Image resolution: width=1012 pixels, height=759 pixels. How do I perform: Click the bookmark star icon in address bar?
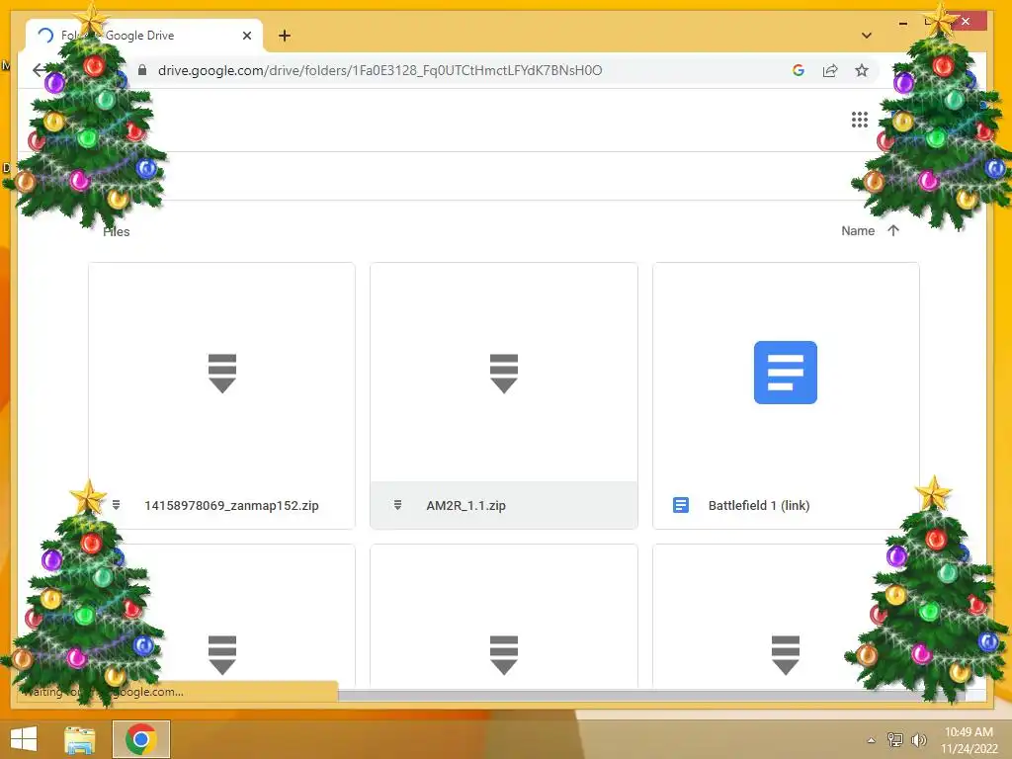coord(862,70)
